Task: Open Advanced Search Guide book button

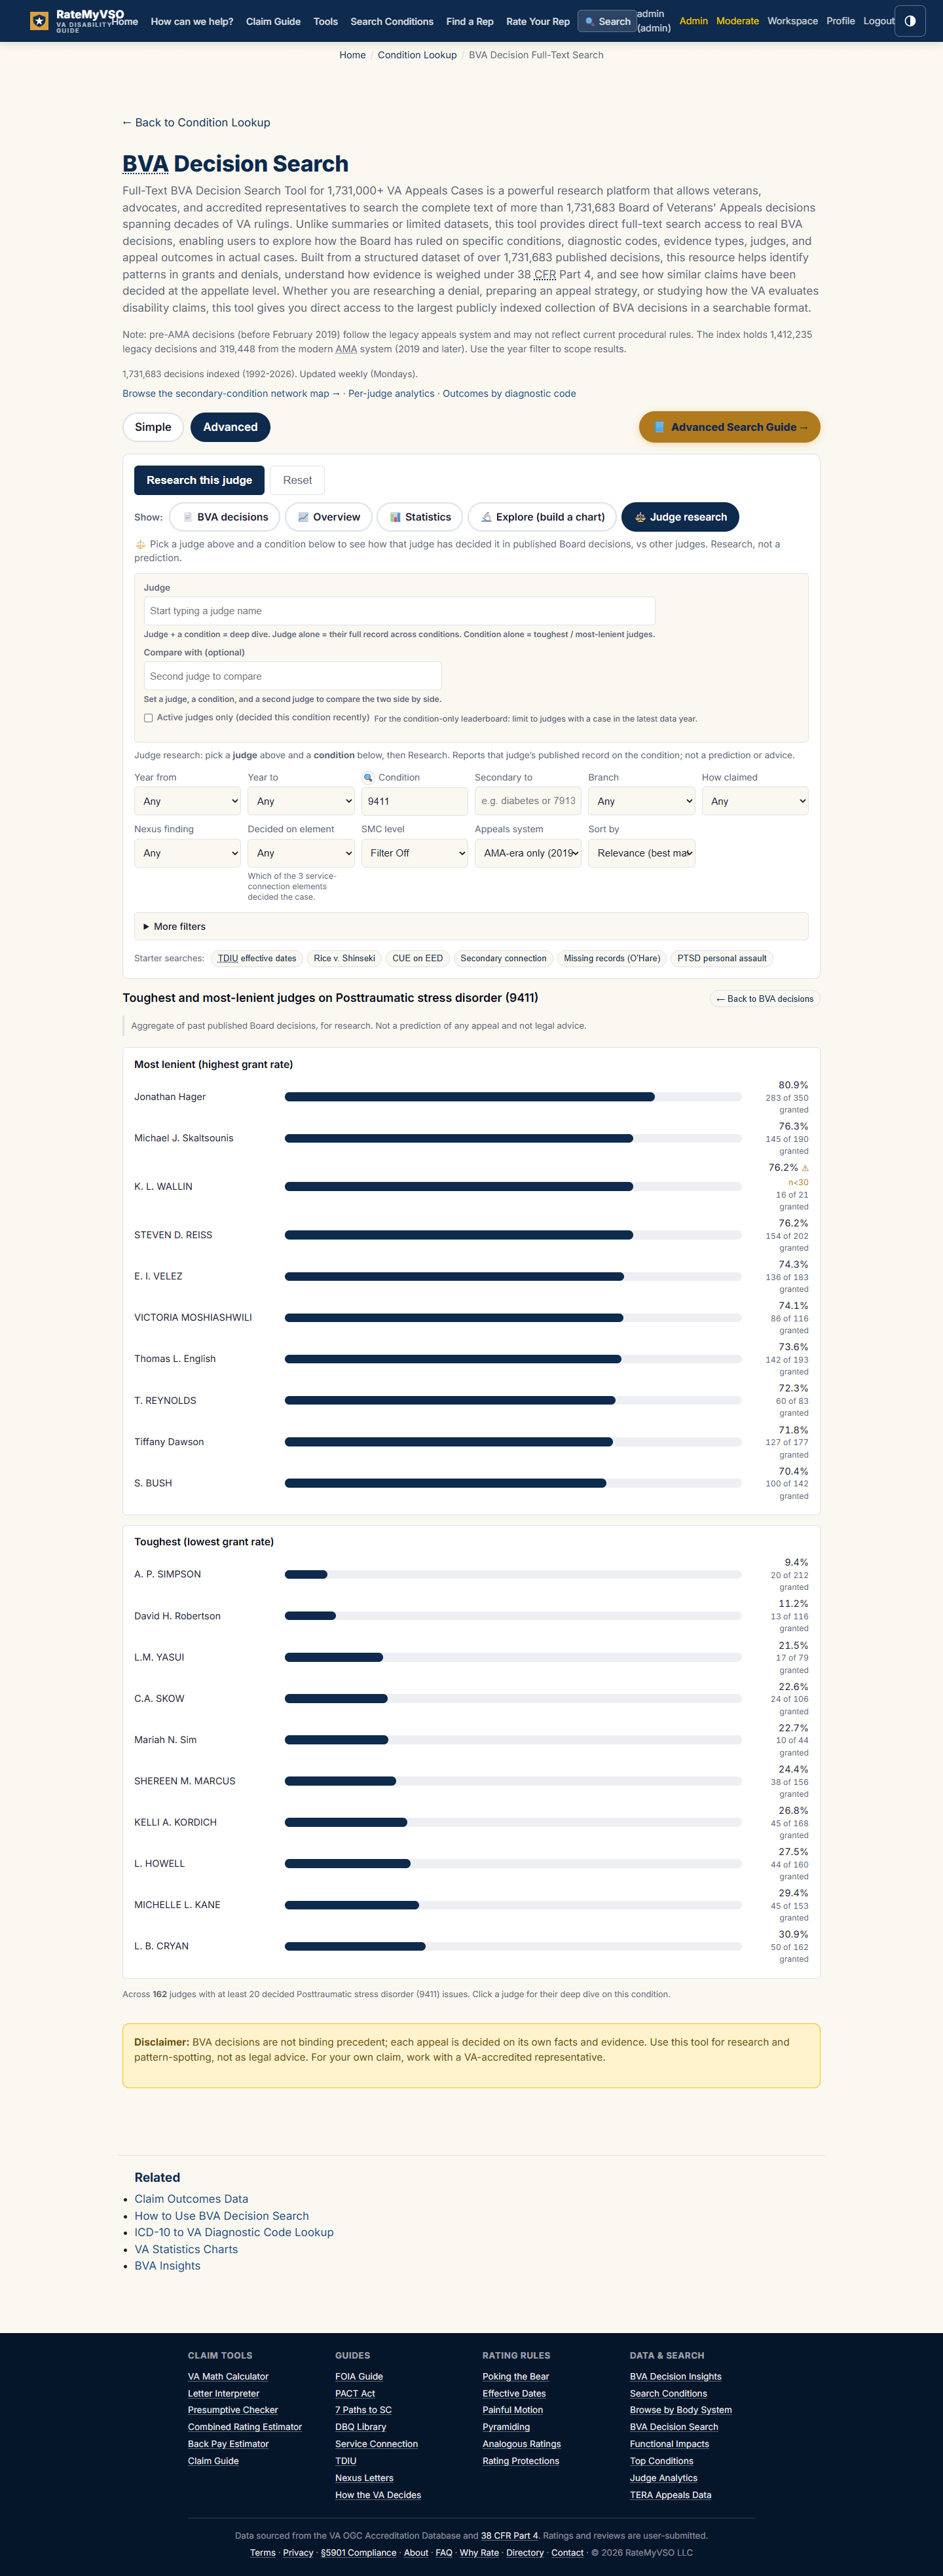Action: [x=729, y=427]
